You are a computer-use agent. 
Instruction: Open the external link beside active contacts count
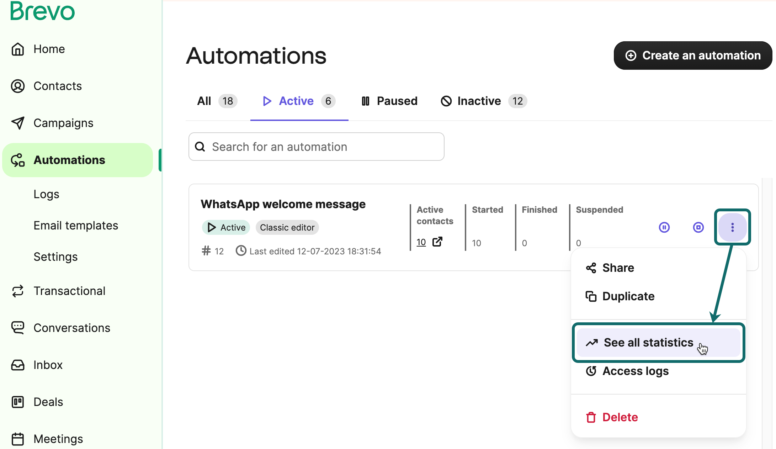pyautogui.click(x=437, y=242)
